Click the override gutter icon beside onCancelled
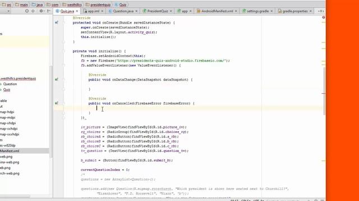This screenshot has width=359, height=201. (56, 103)
